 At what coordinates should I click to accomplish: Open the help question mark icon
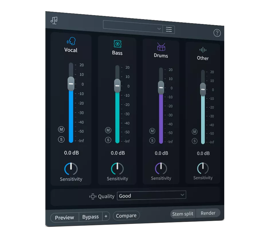point(217,33)
